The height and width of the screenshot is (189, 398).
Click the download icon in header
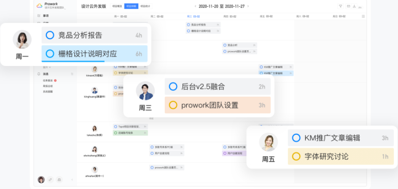(x=354, y=6)
